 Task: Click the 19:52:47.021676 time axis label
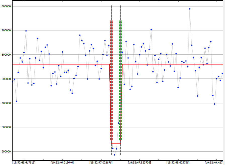tap(101, 162)
